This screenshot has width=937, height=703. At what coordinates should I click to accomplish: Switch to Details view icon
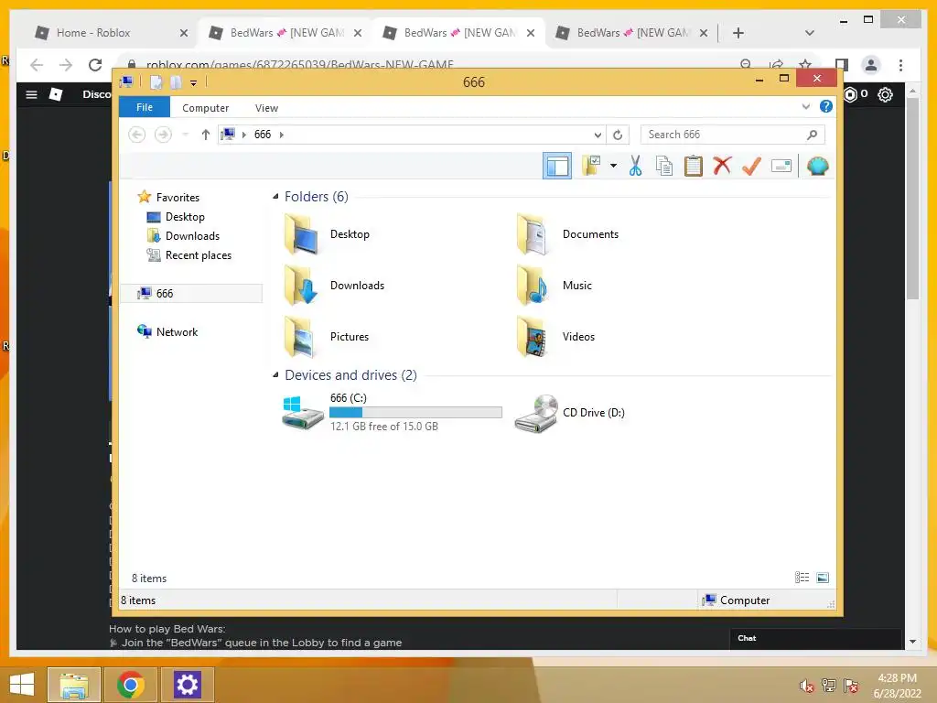[802, 577]
